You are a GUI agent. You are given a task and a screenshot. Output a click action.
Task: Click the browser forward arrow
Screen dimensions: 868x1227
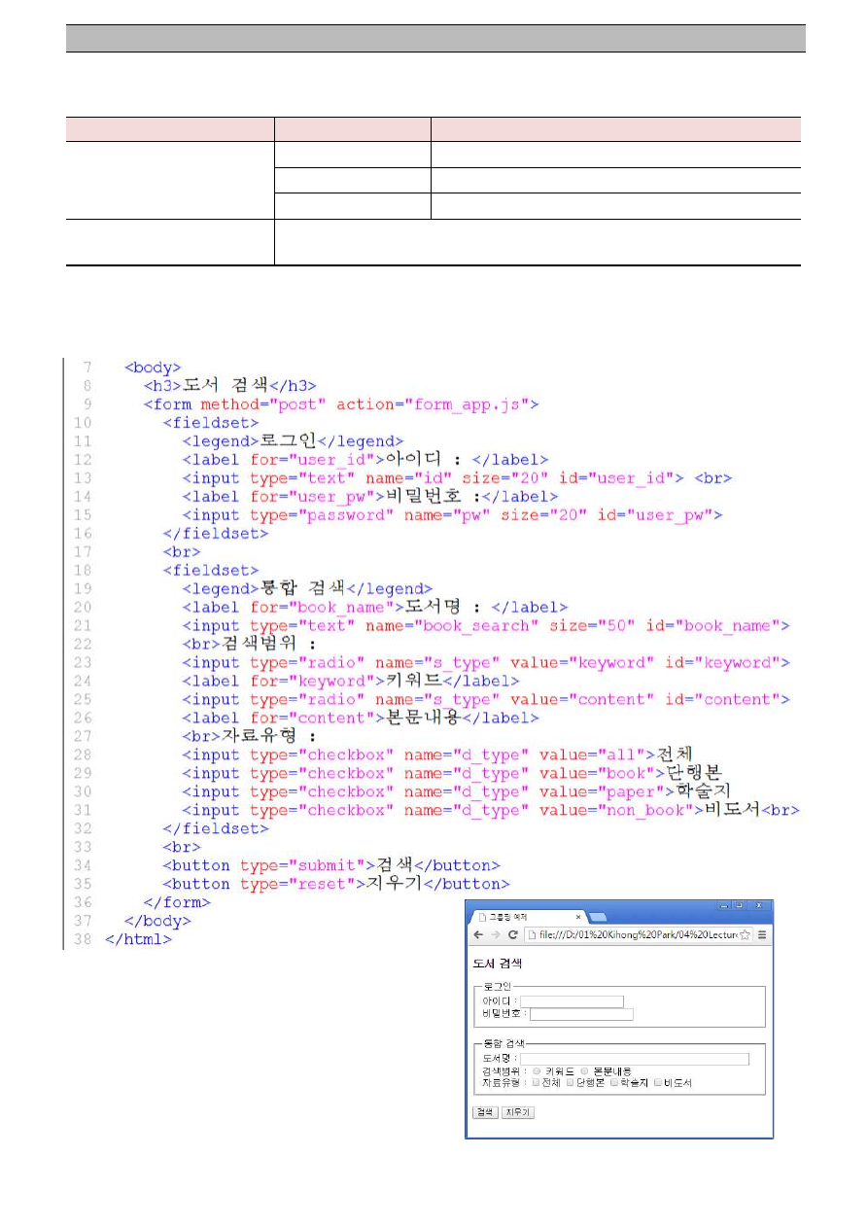(x=496, y=935)
